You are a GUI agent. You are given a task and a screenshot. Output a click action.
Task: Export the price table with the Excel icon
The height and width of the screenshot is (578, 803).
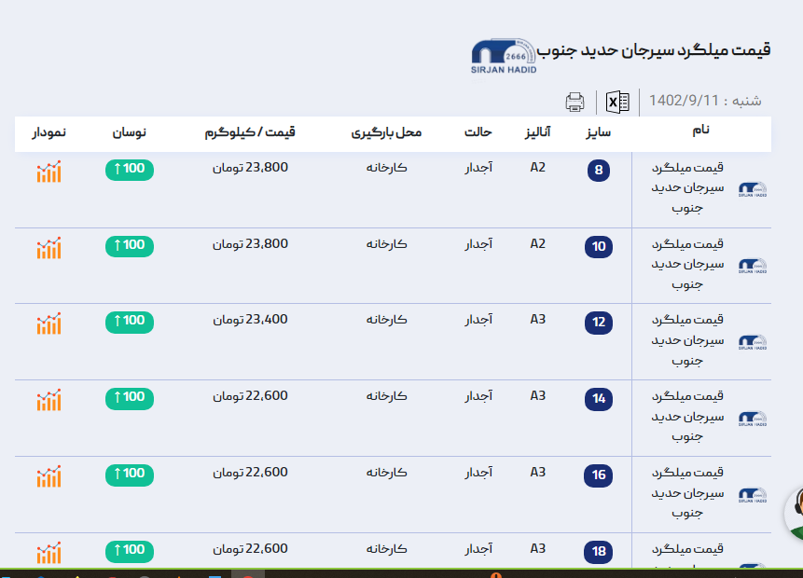pyautogui.click(x=617, y=102)
